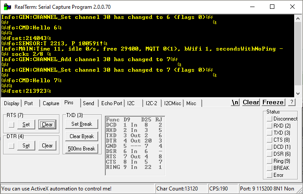Minimize the RealTerm window
This screenshot has height=194, width=303.
click(x=252, y=7)
